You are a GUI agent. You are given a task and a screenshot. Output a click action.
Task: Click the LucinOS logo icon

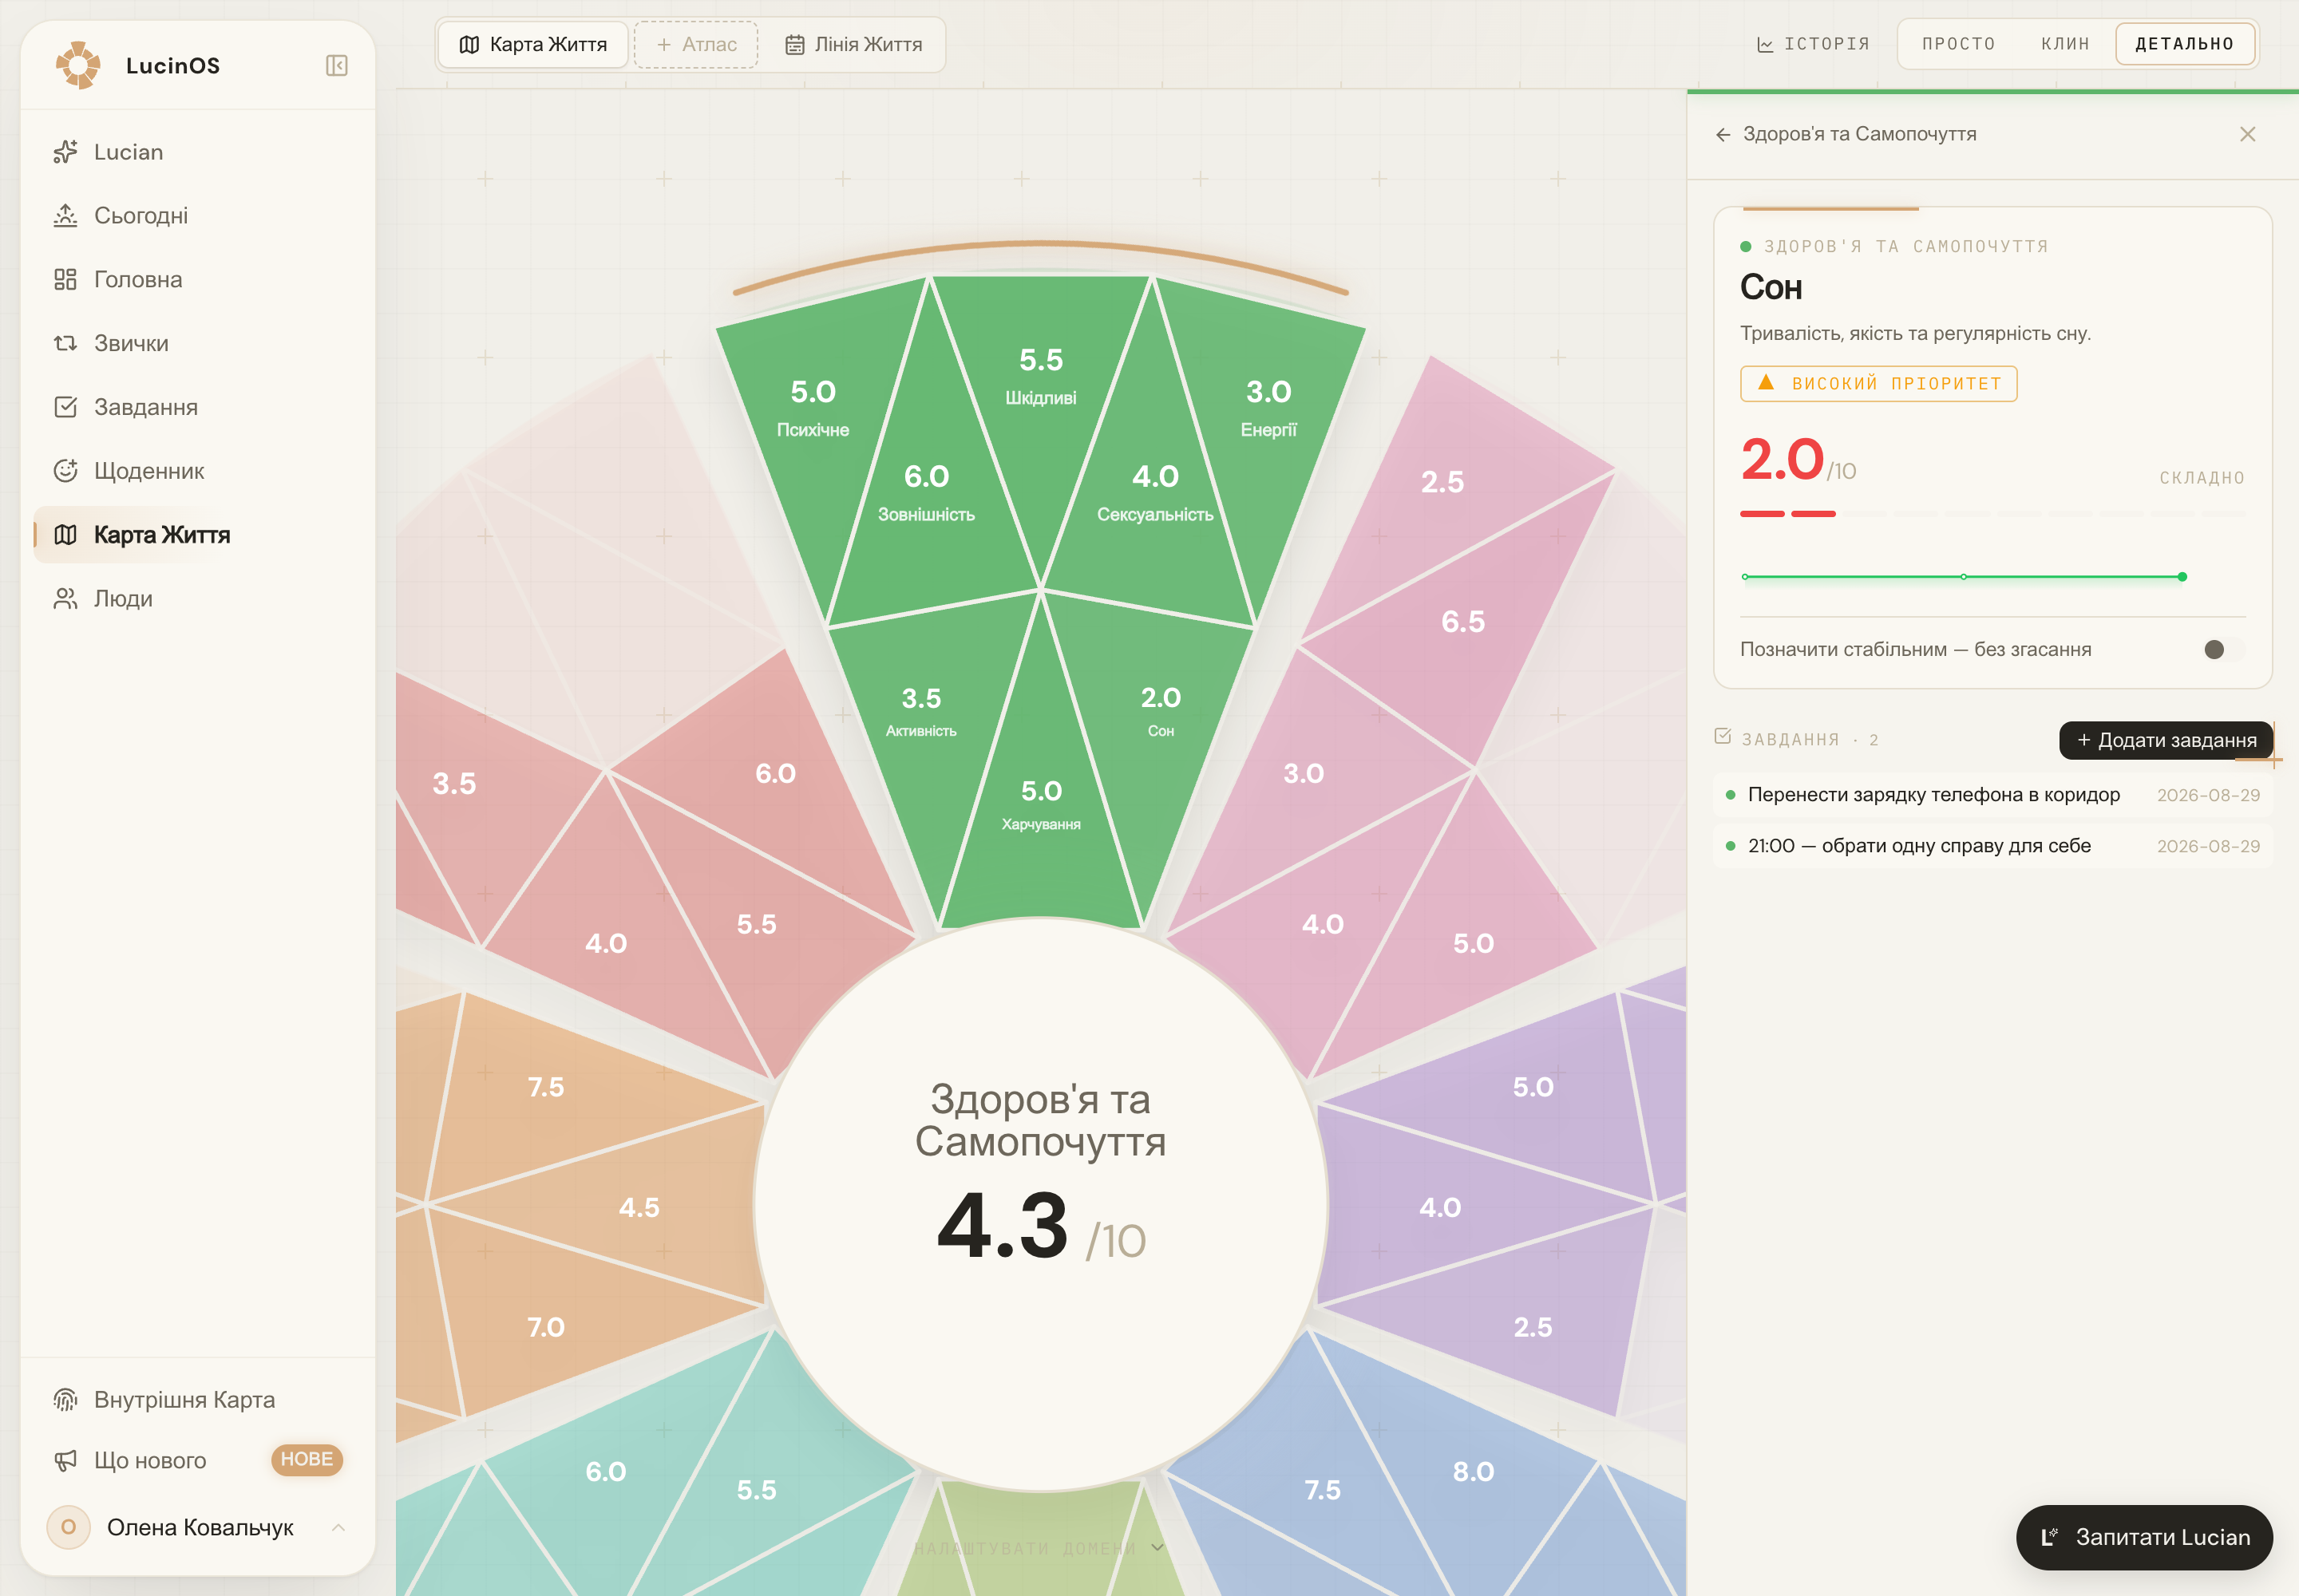coord(78,66)
